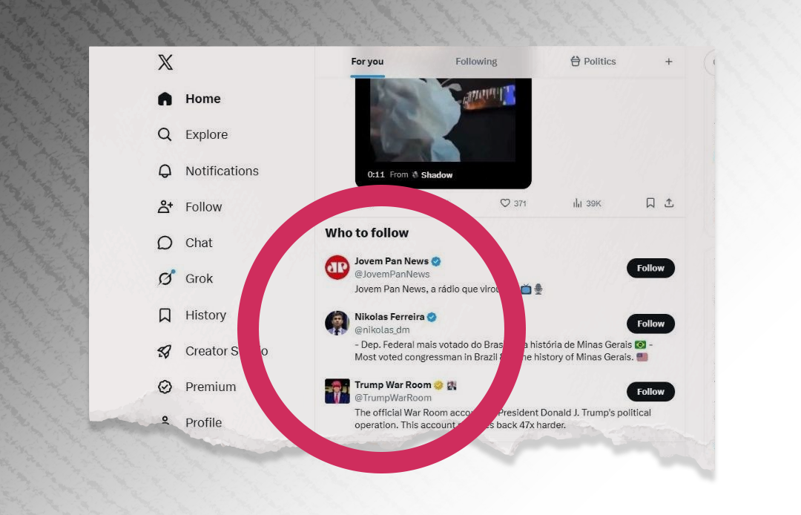The width and height of the screenshot is (801, 515).
Task: Open Grok in the sidebar
Action: pyautogui.click(x=185, y=278)
